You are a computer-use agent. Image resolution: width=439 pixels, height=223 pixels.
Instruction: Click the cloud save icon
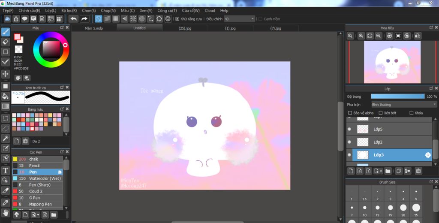click(7, 19)
